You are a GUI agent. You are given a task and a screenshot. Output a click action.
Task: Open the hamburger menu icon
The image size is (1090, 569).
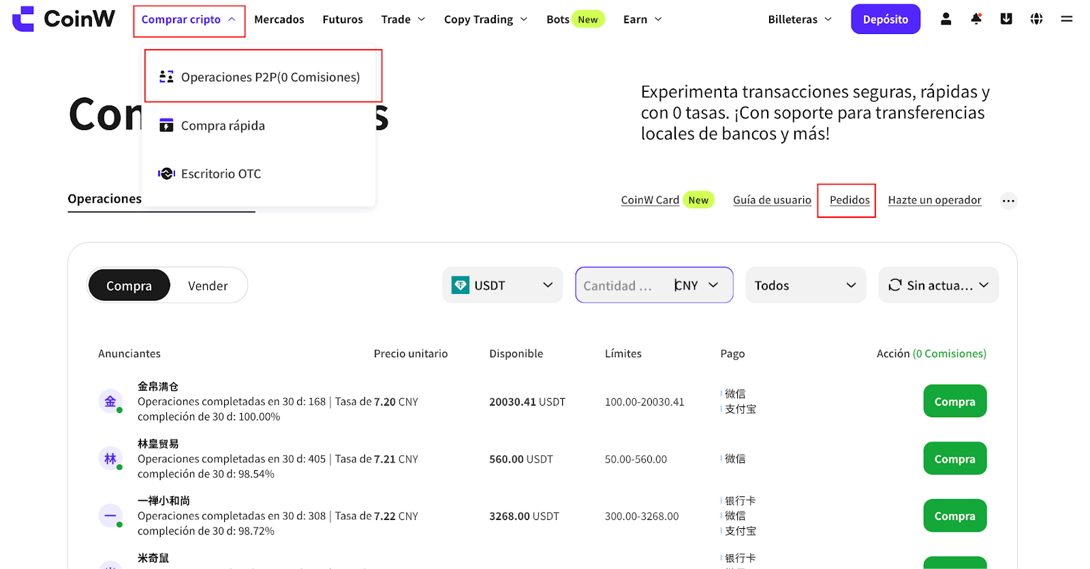tap(1067, 19)
